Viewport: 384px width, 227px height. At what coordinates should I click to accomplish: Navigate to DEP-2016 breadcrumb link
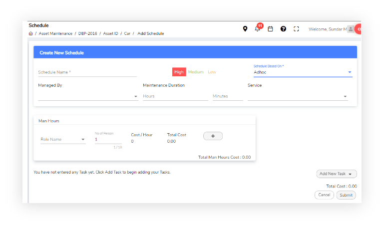pos(87,33)
